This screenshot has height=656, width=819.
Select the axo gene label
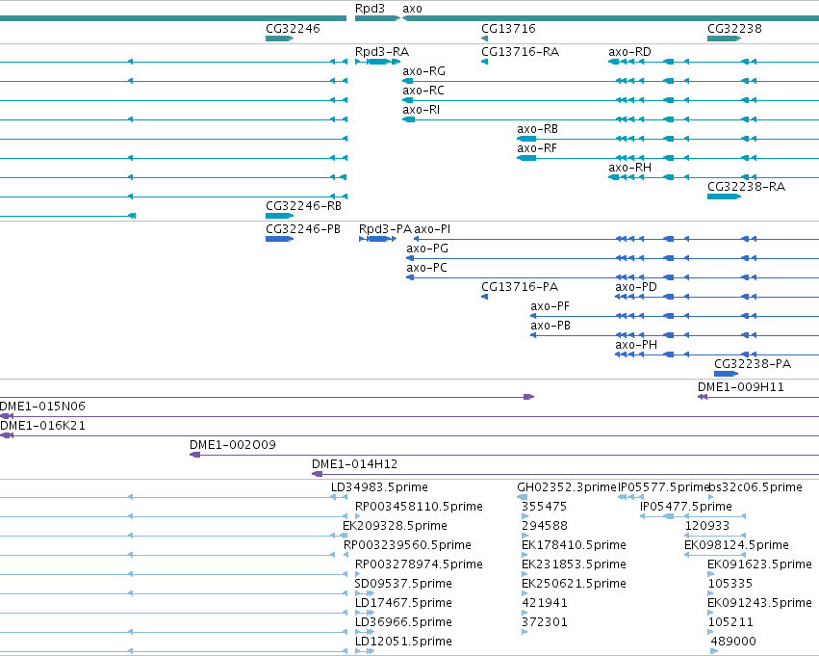[412, 9]
